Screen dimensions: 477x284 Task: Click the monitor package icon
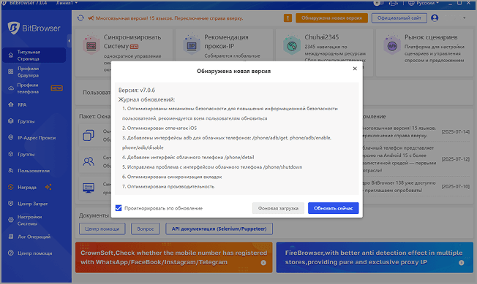(x=89, y=188)
